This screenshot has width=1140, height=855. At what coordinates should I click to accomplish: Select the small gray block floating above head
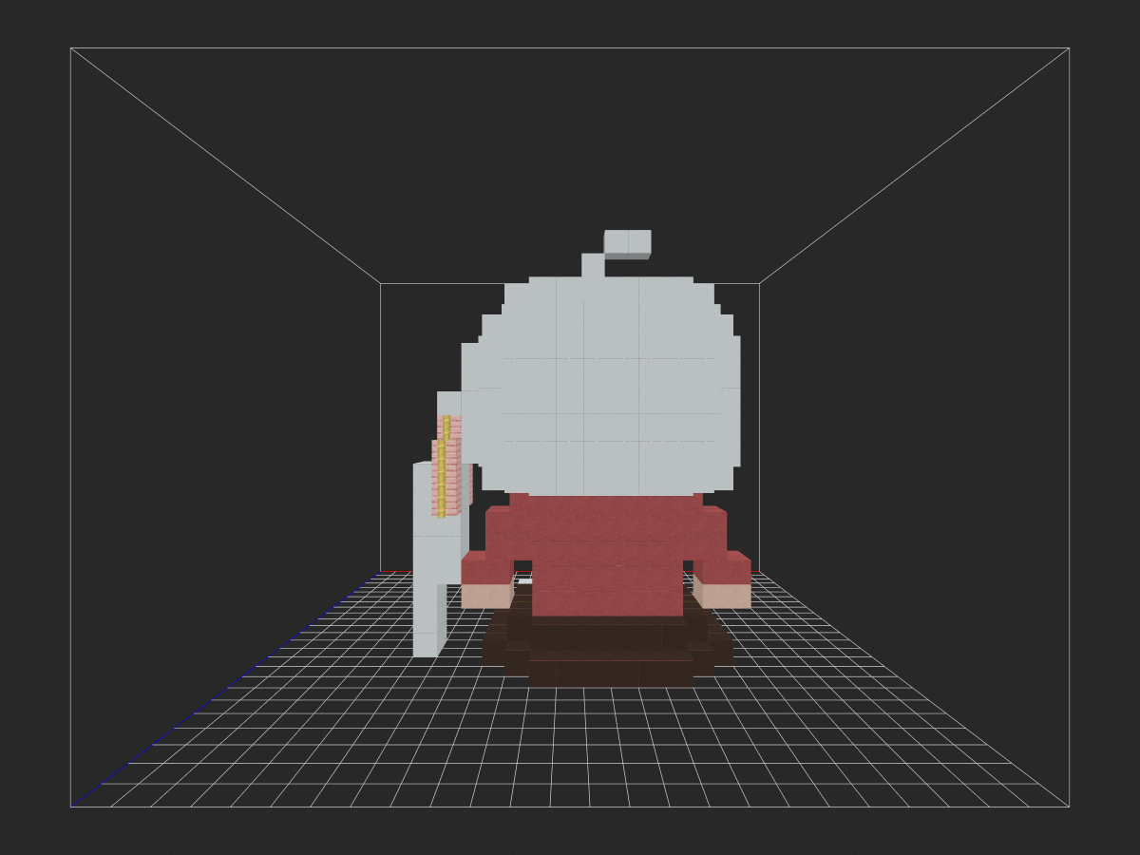click(627, 244)
